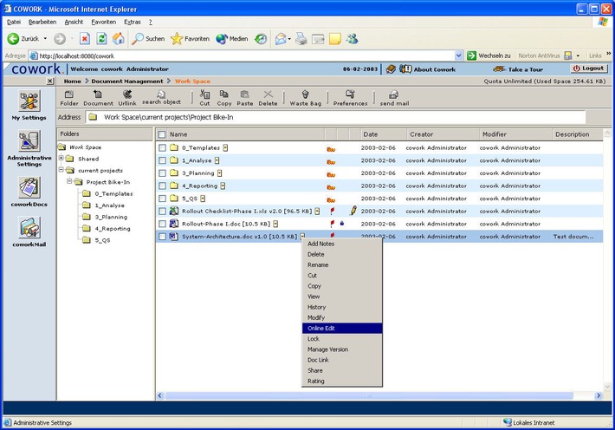Click IE Home browser button
This screenshot has height=430, width=615.
point(118,38)
